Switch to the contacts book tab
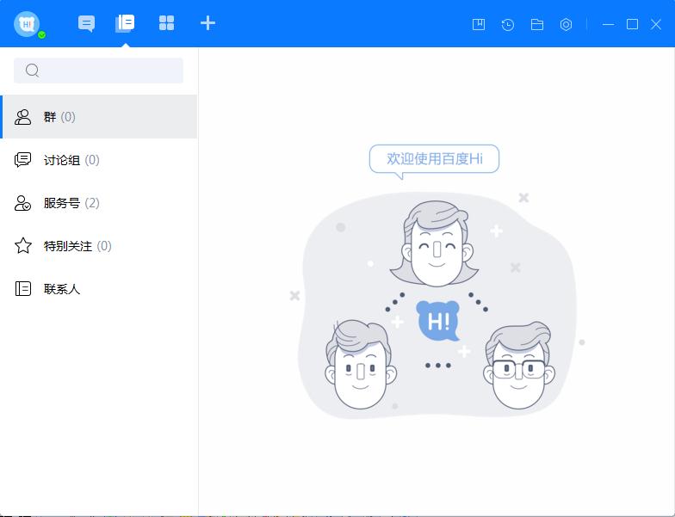675x517 pixels. pyautogui.click(x=125, y=23)
